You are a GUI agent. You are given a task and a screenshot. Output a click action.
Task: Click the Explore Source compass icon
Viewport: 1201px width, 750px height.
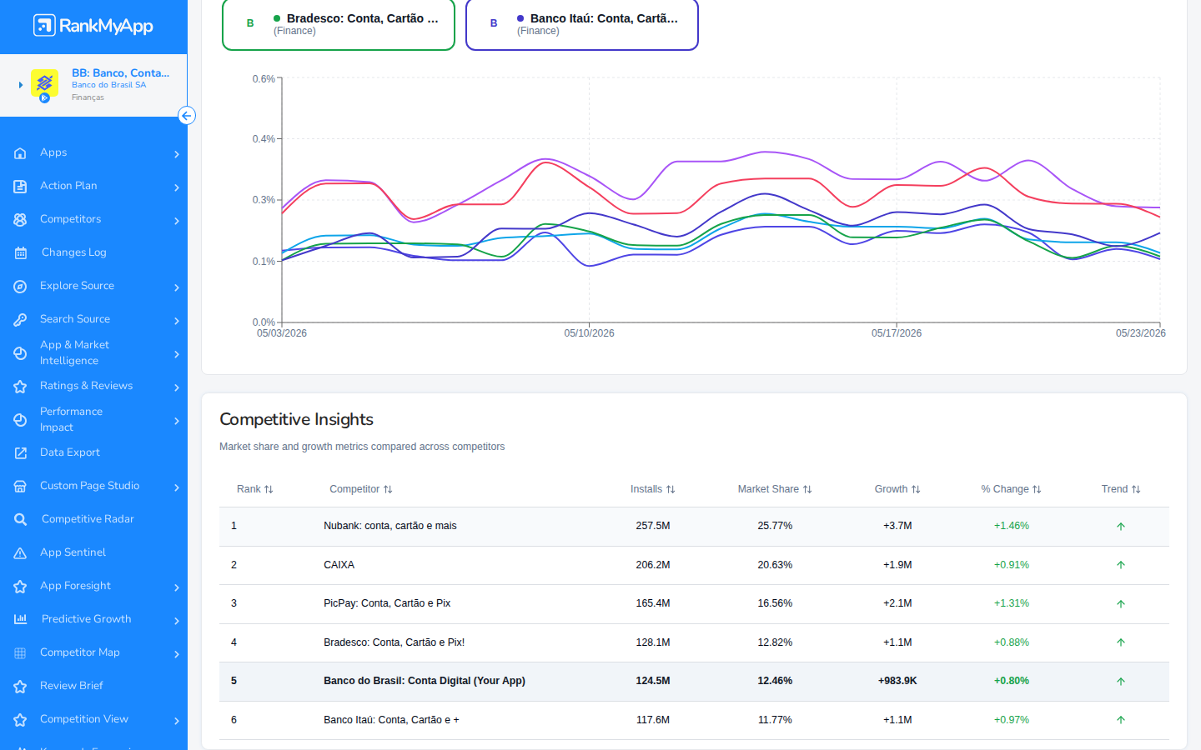pyautogui.click(x=20, y=287)
